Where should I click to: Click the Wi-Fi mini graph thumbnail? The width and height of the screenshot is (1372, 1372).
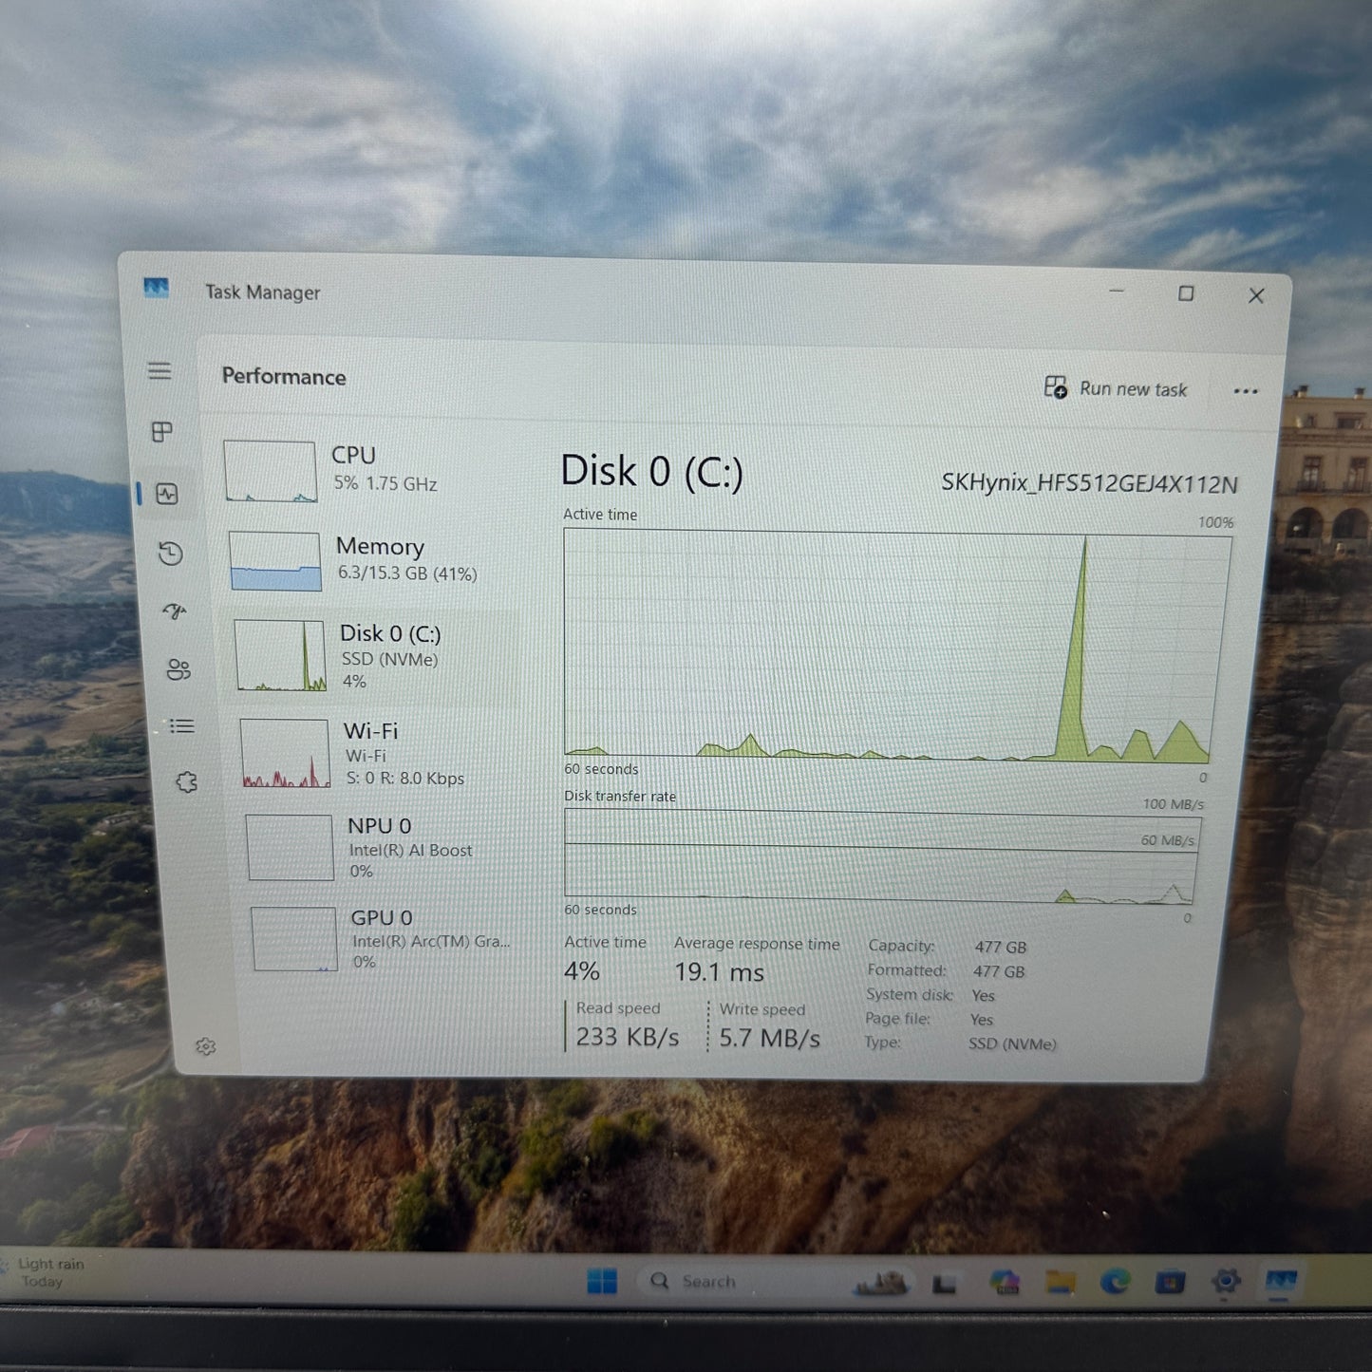click(286, 753)
